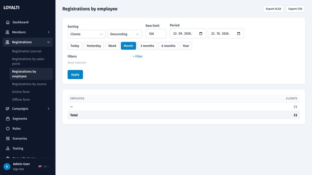The width and height of the screenshot is (312, 175).
Task: Click Export CSV button
Action: click(x=295, y=9)
